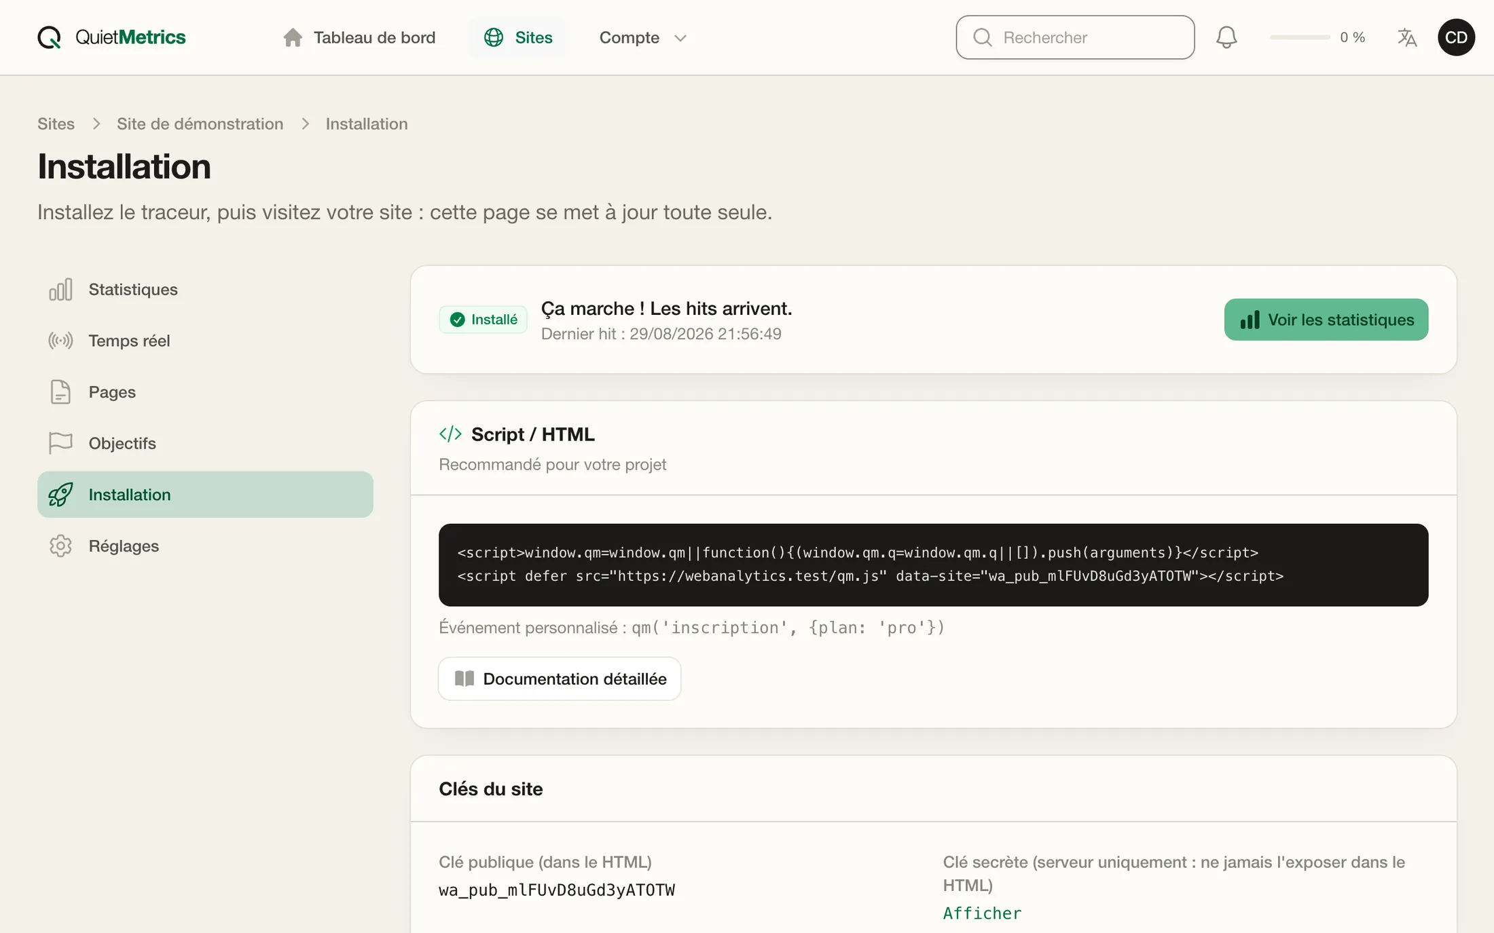This screenshot has width=1494, height=933.
Task: Click the Site de démonstration breadcrumb
Action: tap(200, 123)
